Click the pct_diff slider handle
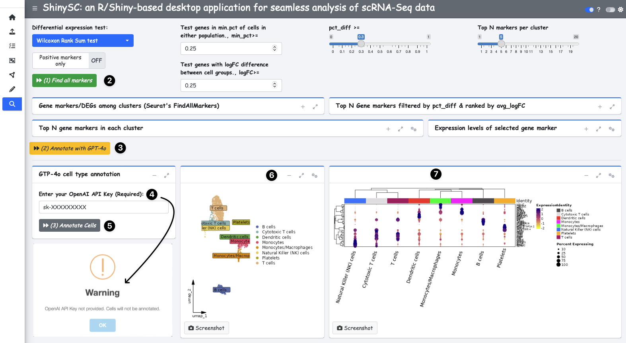626x343 pixels. coord(361,44)
